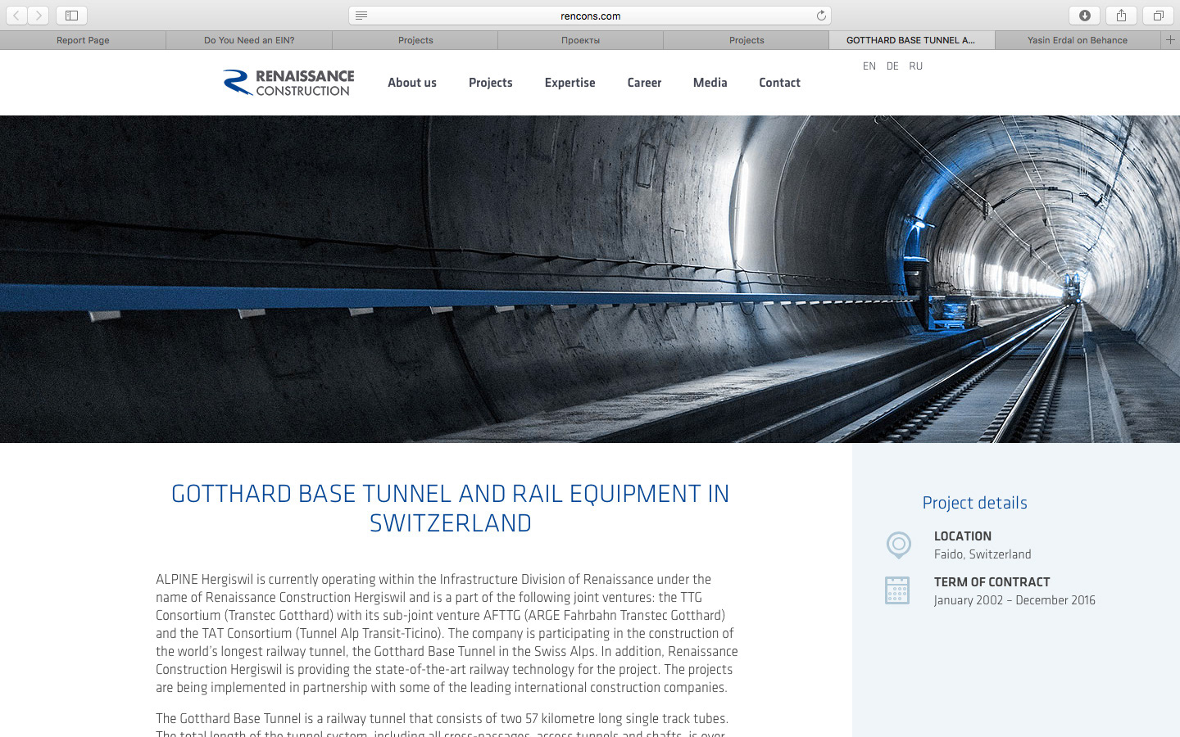
Task: Toggle the Safari sidebar button
Action: (71, 16)
